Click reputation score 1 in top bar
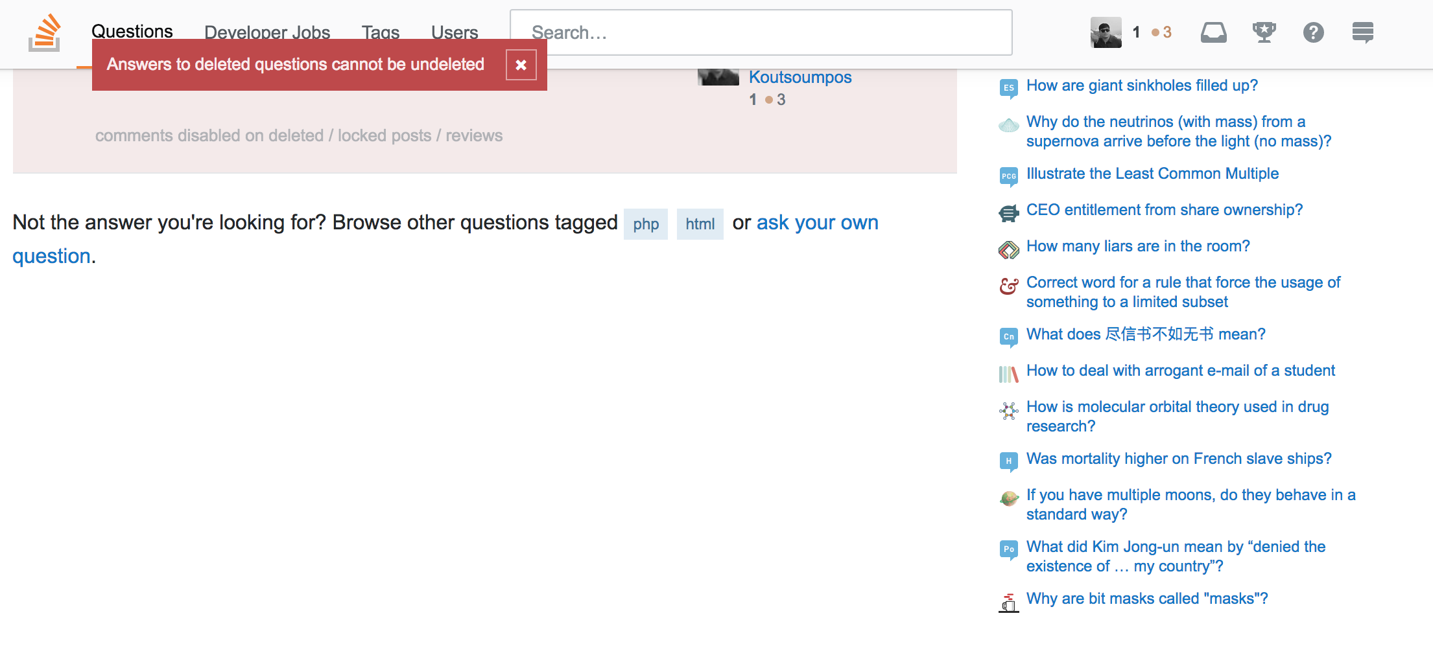The width and height of the screenshot is (1433, 666). [x=1136, y=32]
